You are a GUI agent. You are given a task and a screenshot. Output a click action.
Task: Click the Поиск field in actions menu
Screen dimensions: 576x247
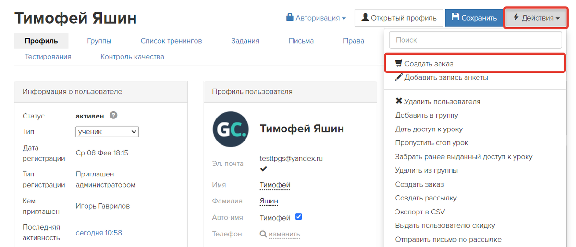[x=475, y=40]
